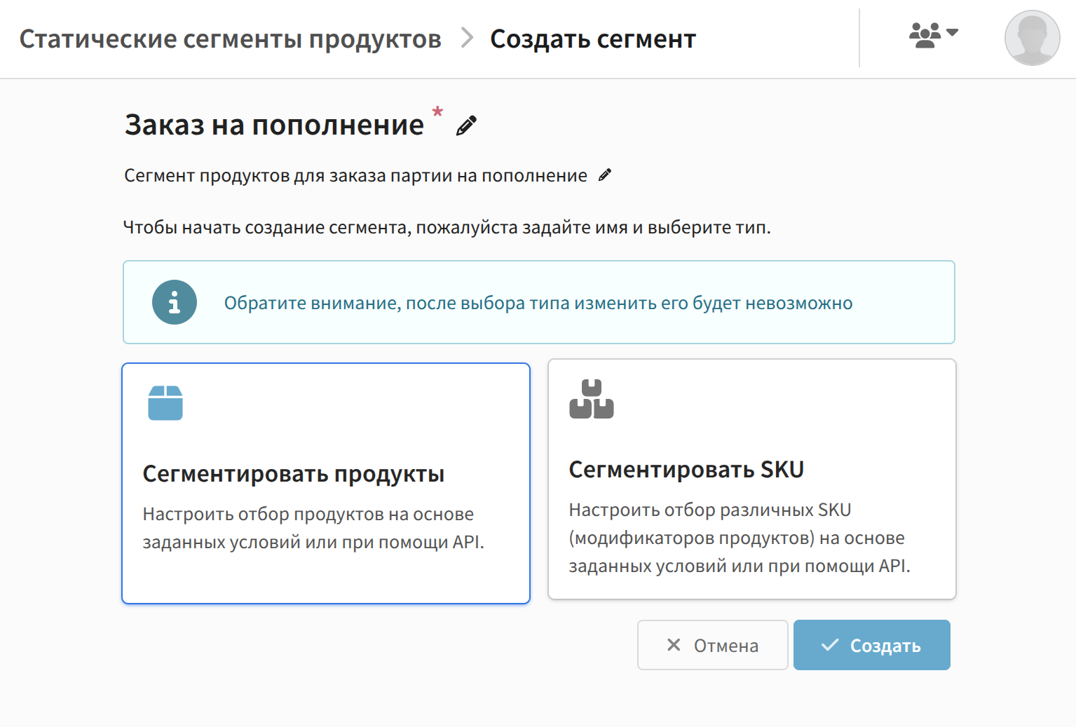Click the description text about replenishment batch
1076x727 pixels.
pos(355,176)
